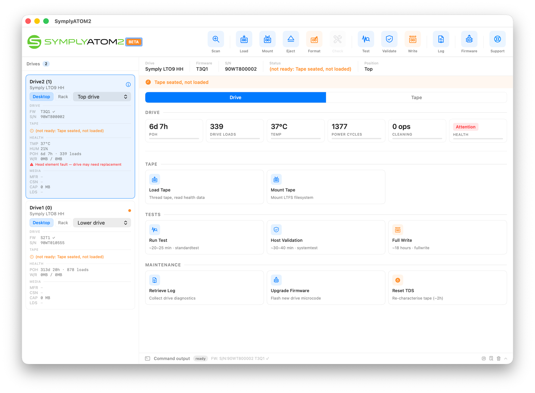535x393 pixels.
Task: Click the BETA badge
Action: (134, 42)
